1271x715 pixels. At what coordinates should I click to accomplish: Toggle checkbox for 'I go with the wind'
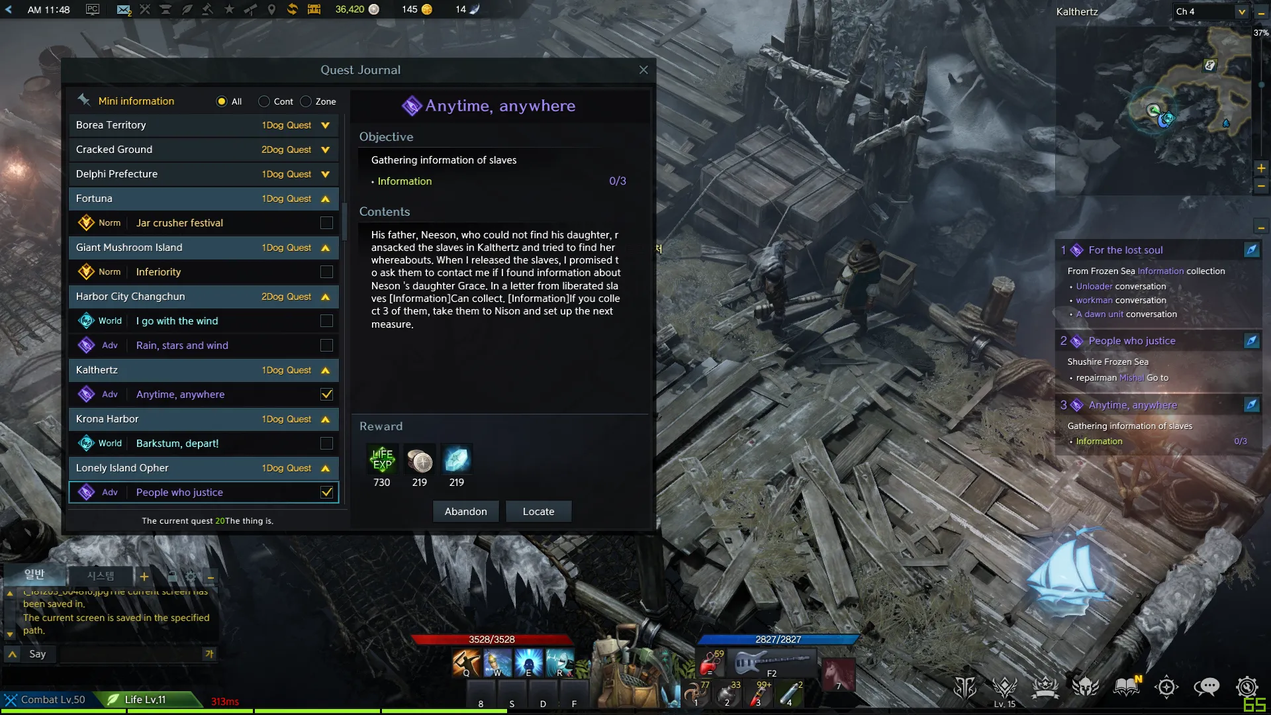(x=328, y=320)
